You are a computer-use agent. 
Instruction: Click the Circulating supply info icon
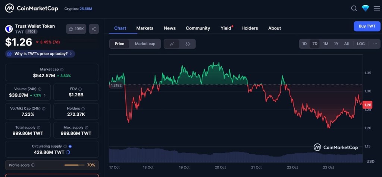[65, 146]
